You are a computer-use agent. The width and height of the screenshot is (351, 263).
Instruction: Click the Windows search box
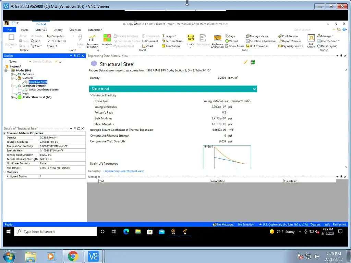pyautogui.click(x=56, y=232)
